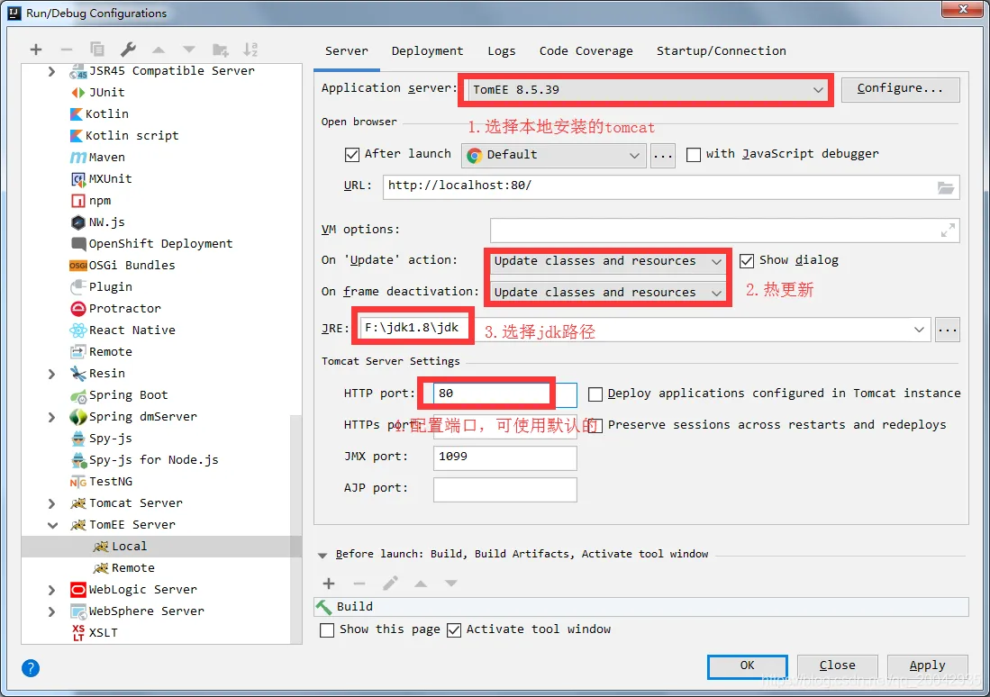Enable Deploy applications configured in Tomcat instance

(x=595, y=394)
